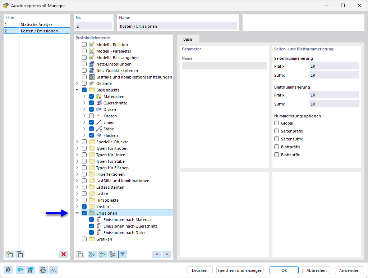The height and width of the screenshot is (278, 368).
Task: Click the Flächen surface icon
Action: coord(99,135)
